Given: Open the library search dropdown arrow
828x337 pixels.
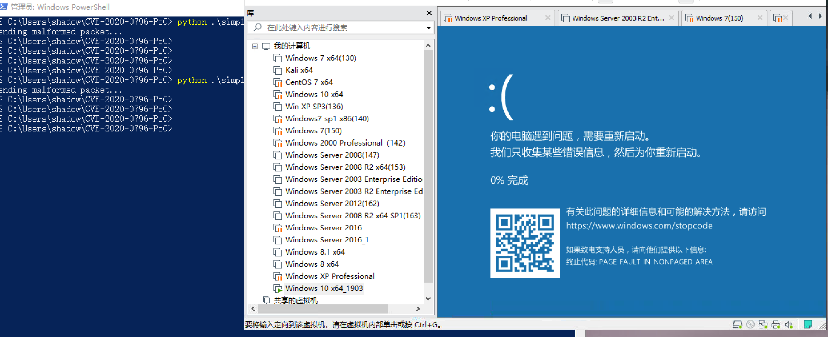Looking at the screenshot, I should (428, 28).
